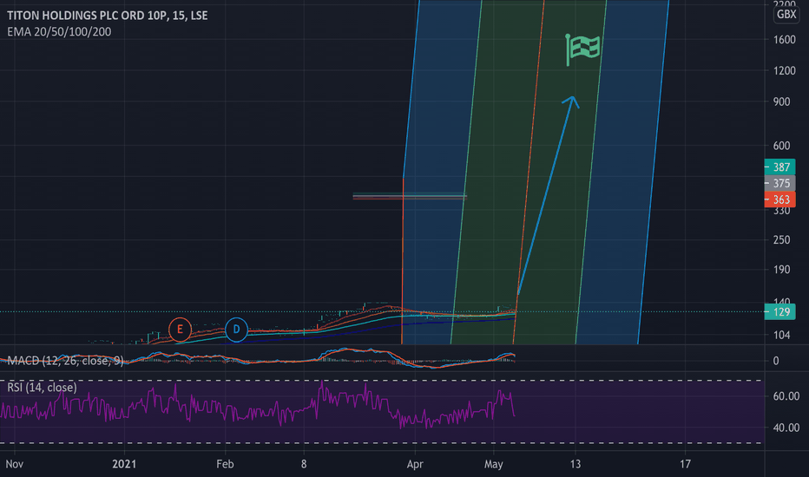Screen dimensions: 809x477
Task: Select the RSI (14, close) indicator label
Action: point(42,388)
